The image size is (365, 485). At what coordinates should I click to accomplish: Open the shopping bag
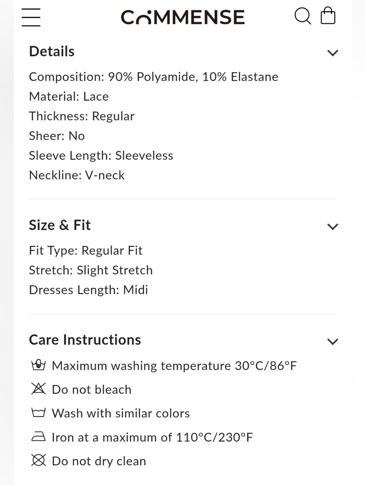(x=328, y=16)
